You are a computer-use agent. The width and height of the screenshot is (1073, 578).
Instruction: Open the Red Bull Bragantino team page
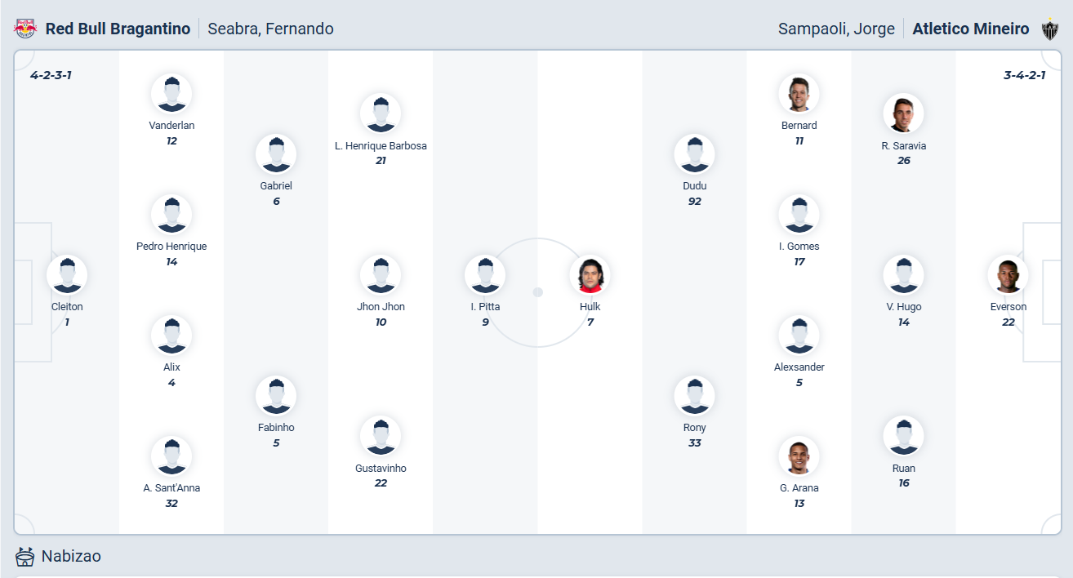pos(118,29)
